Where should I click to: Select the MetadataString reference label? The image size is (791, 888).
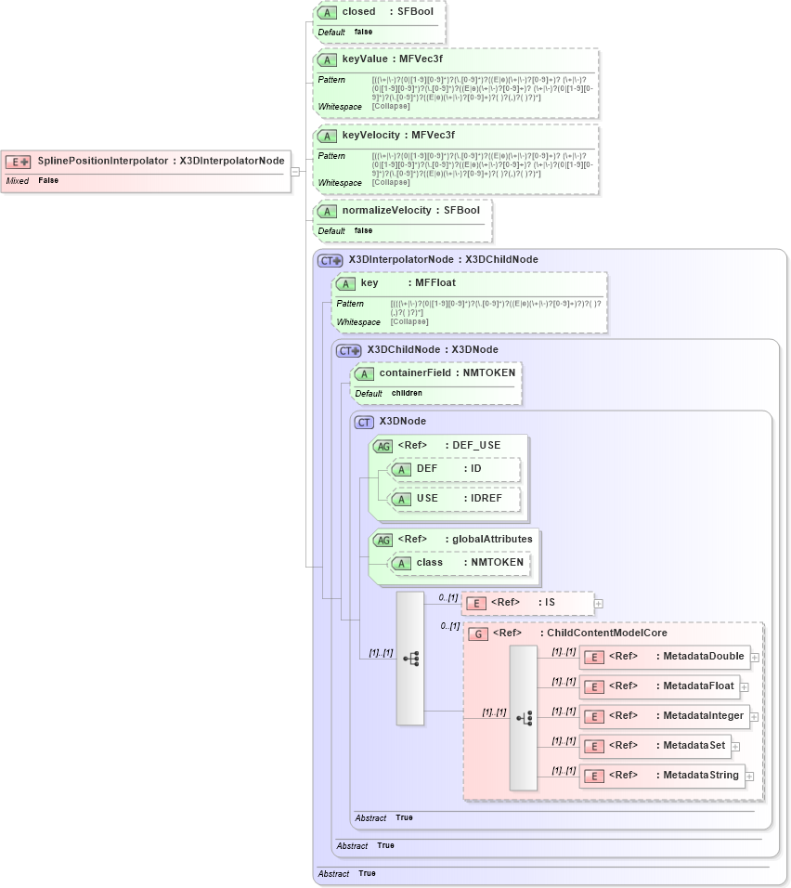click(673, 775)
